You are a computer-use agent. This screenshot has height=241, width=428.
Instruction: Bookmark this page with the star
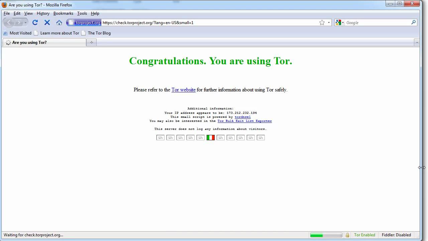tap(322, 22)
